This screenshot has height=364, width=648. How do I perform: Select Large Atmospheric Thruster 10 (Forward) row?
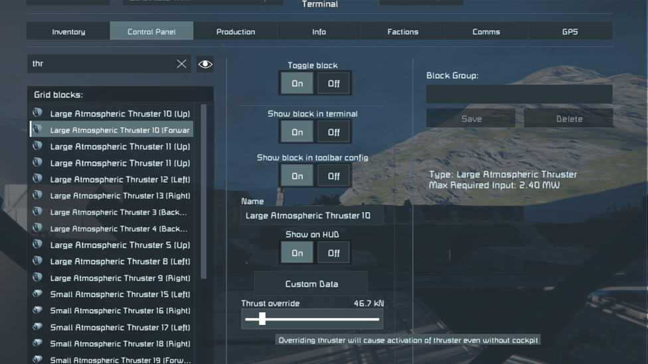pos(112,129)
